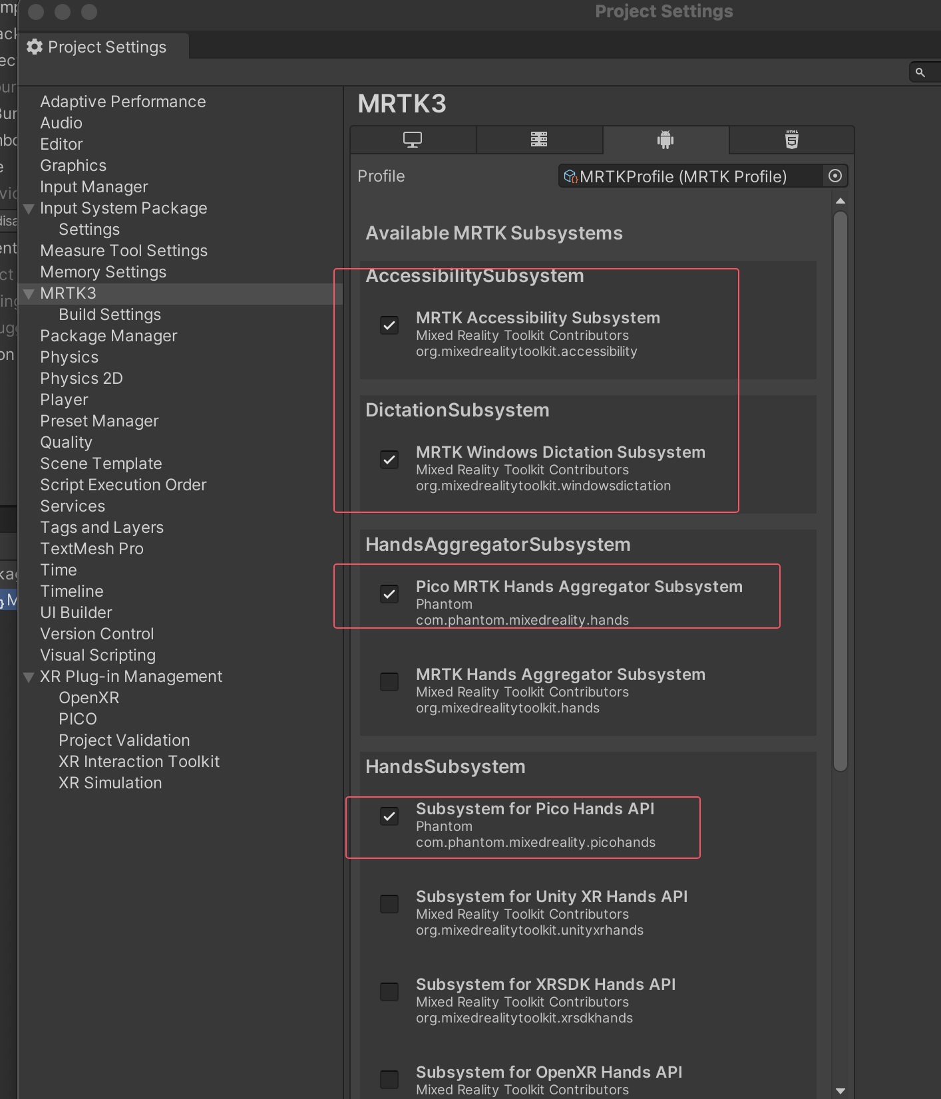The width and height of the screenshot is (941, 1099).
Task: Enable Subsystem for OpenXR Hands API
Action: pos(389,1080)
